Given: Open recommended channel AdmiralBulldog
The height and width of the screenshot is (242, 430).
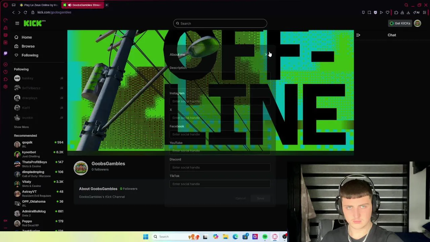Looking at the screenshot, I should (x=39, y=213).
